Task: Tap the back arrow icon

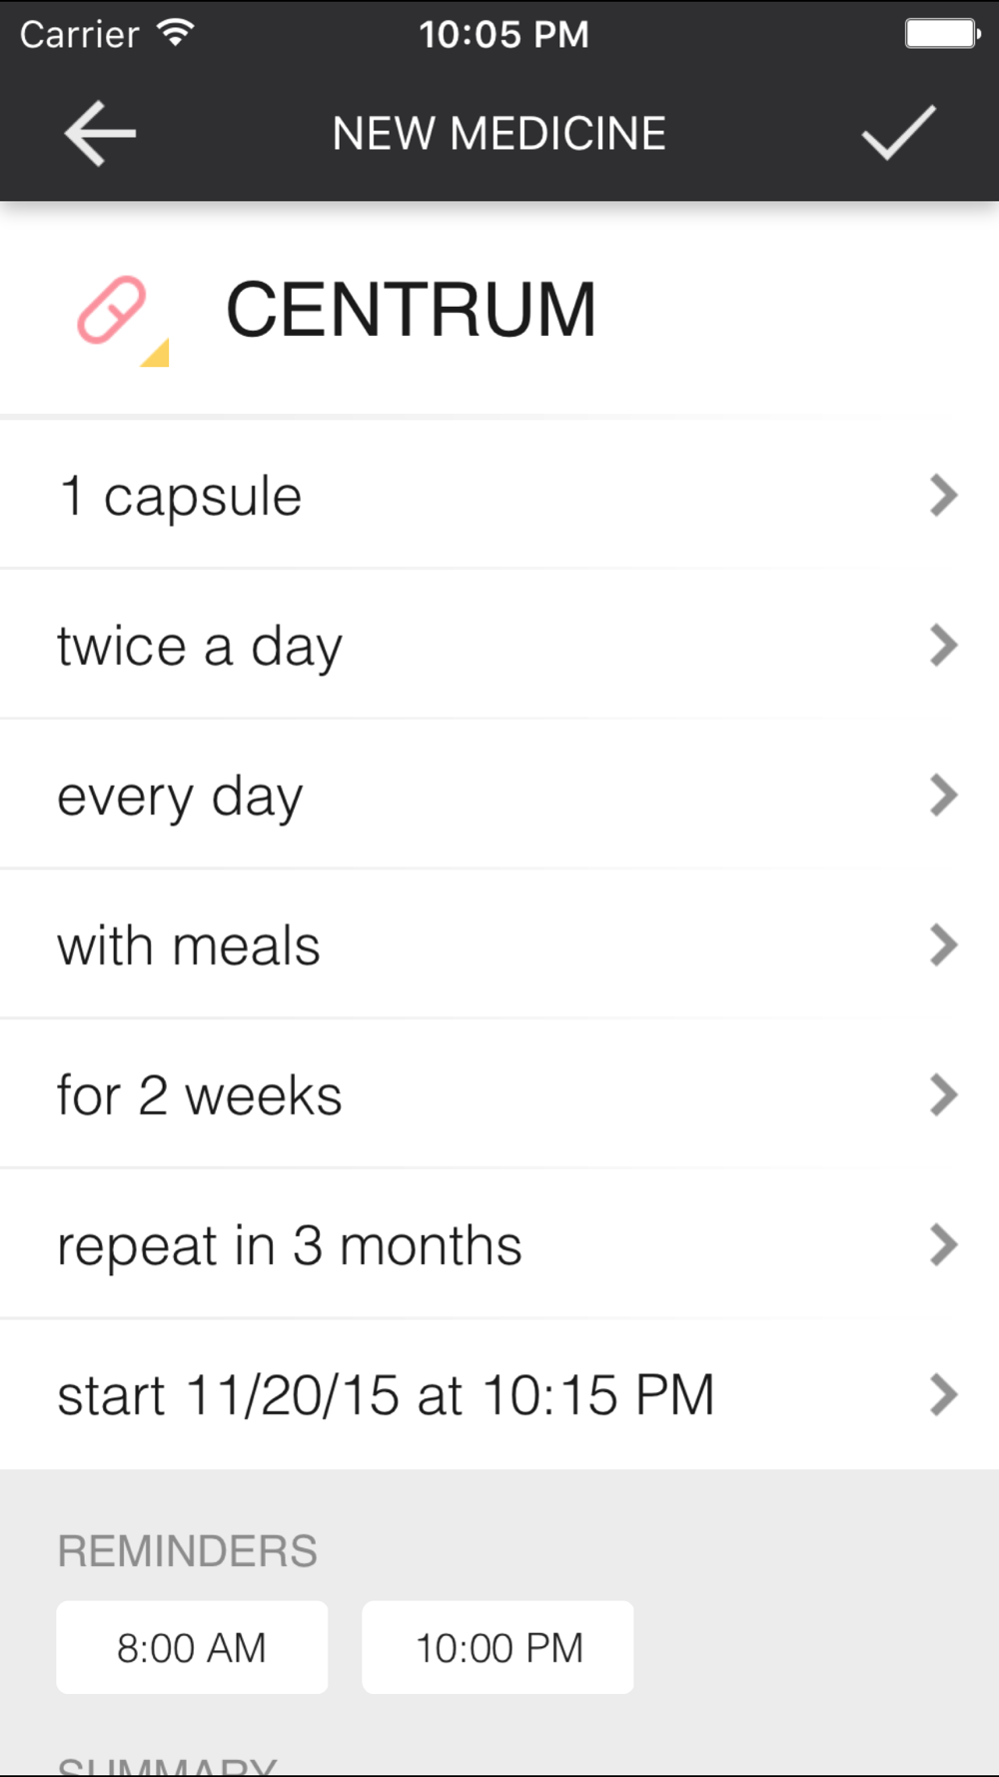Action: tap(100, 133)
